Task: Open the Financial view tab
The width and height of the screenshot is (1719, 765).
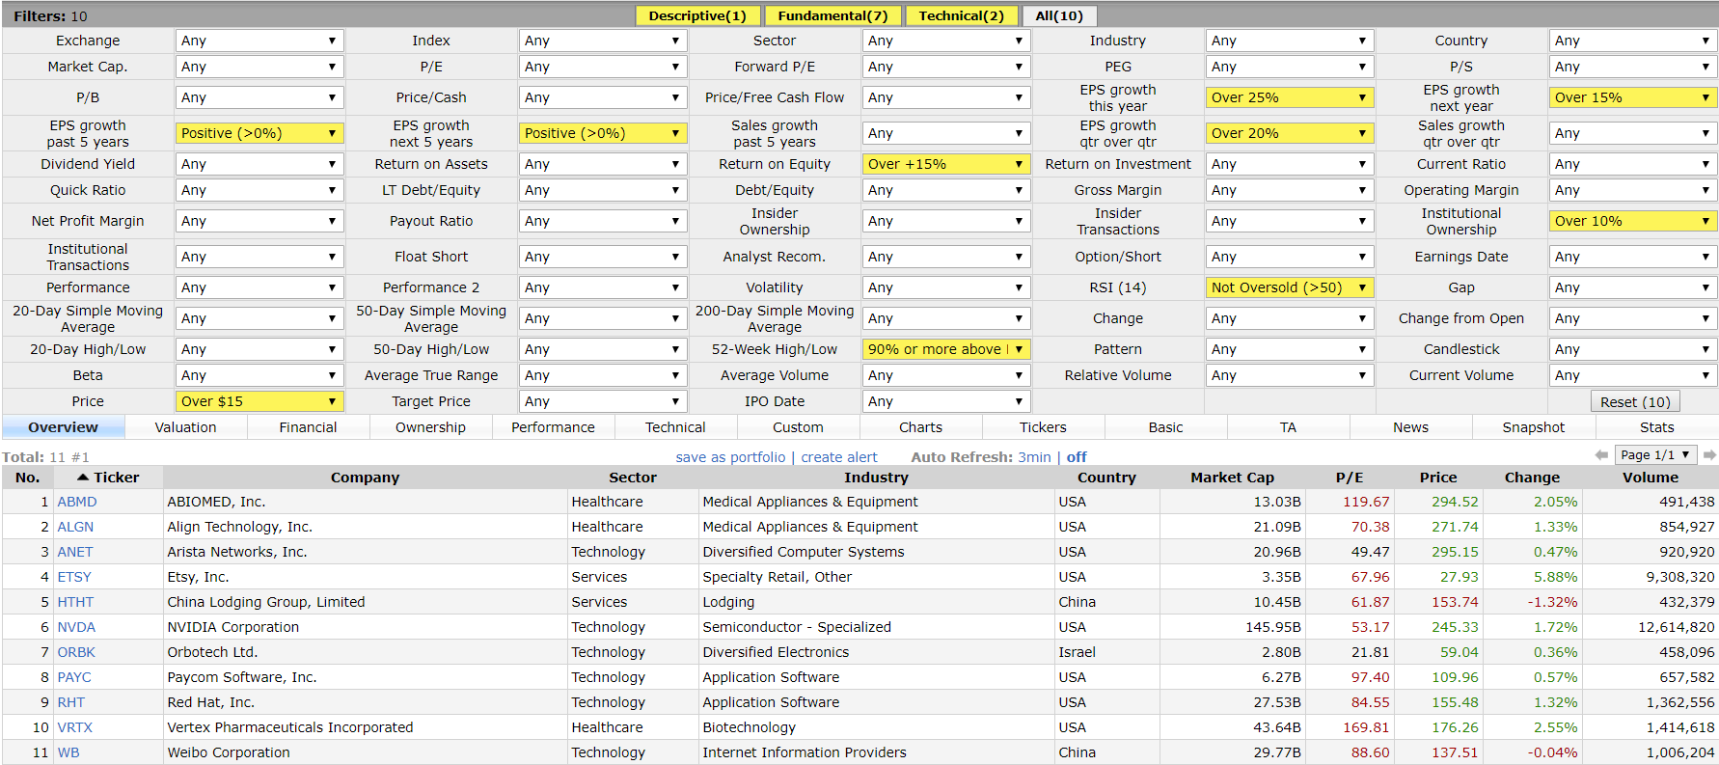Action: pos(308,427)
